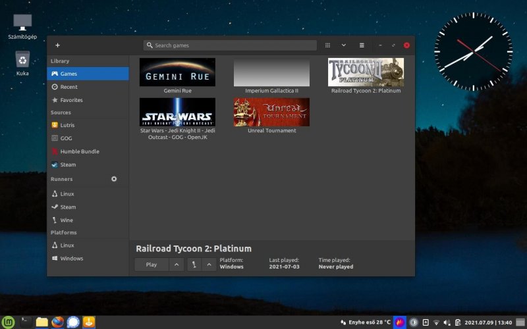Select the Railroad Tycoon 2: Platinum cover
527x329 pixels.
[x=366, y=72]
